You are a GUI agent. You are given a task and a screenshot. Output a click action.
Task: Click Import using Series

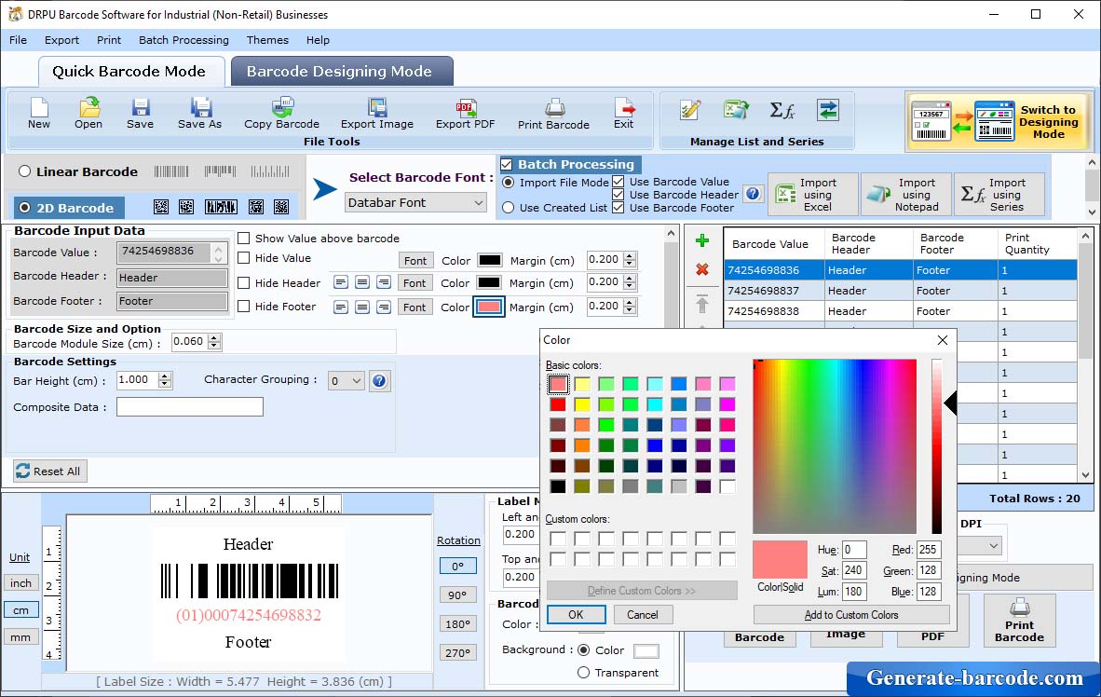(999, 194)
